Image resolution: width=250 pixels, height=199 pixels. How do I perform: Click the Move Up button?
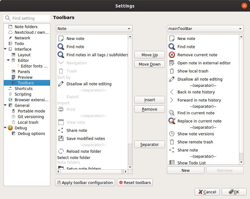[x=150, y=55]
